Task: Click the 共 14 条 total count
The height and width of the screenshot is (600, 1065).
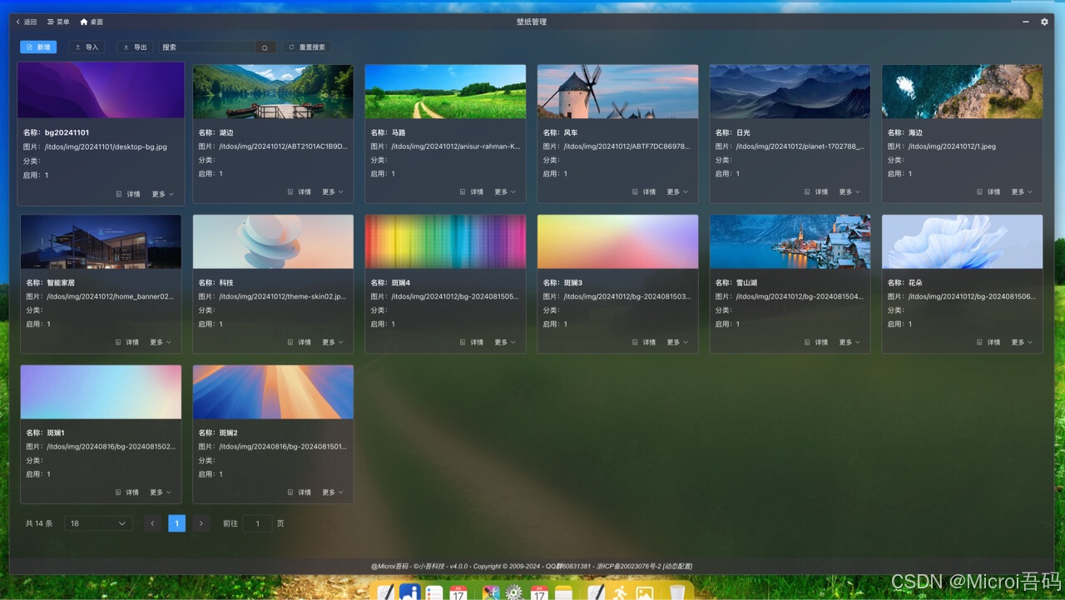Action: click(39, 523)
